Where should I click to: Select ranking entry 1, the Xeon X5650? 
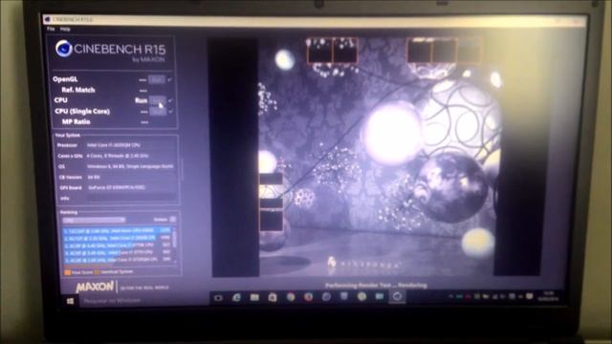click(x=117, y=230)
